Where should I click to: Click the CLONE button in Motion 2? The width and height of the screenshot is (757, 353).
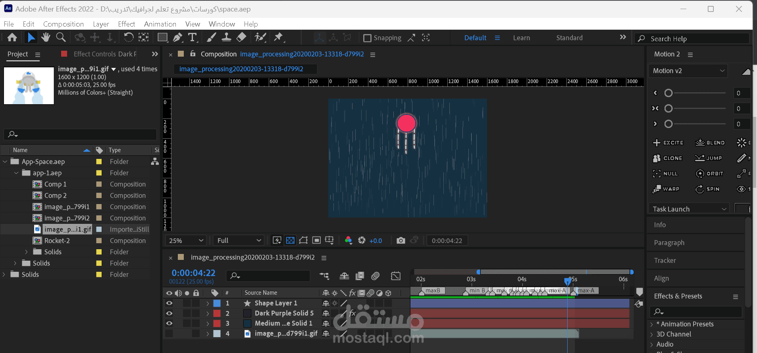coord(667,158)
